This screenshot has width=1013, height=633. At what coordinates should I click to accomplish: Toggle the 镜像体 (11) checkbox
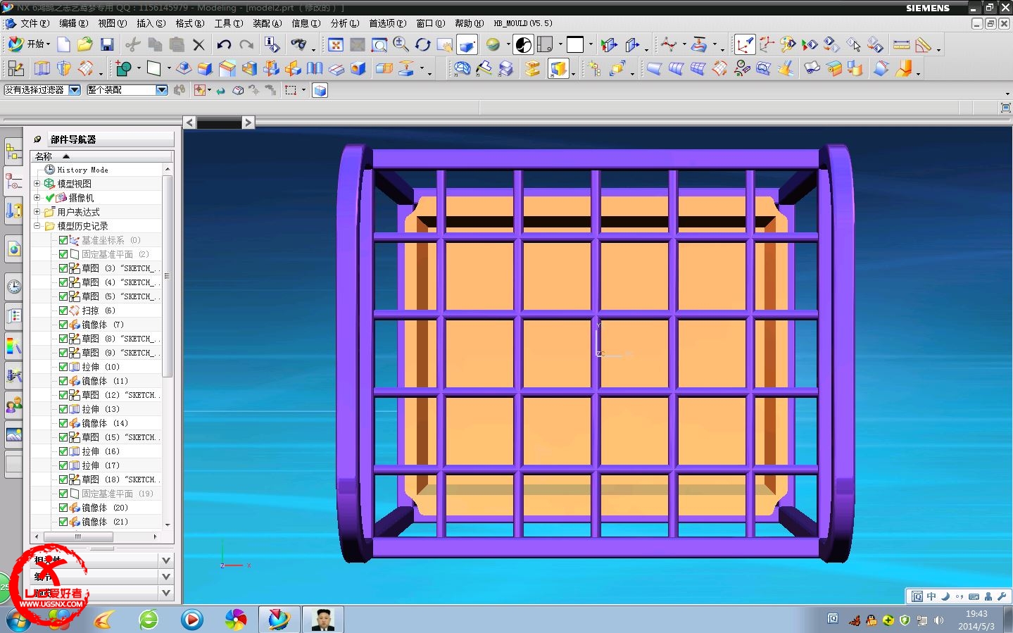pyautogui.click(x=63, y=381)
